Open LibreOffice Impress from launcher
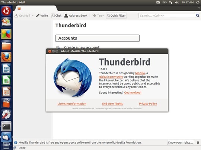The width and height of the screenshot is (201, 150). [x=6, y=91]
